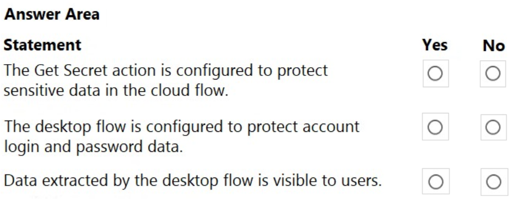The image size is (513, 199).
Task: Click the line starting 'The Get Secret action'
Action: 166,70
